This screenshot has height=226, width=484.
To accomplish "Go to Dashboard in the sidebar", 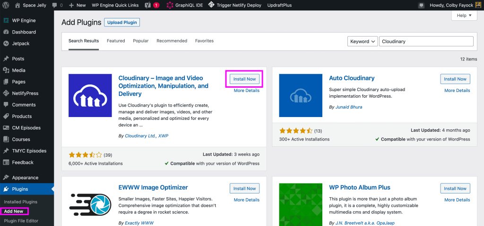I will [24, 32].
